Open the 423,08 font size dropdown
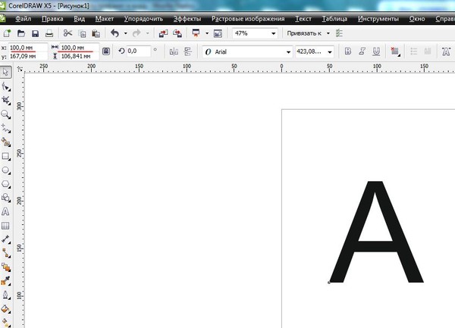Screen dimensions: 455x328 click(330, 52)
